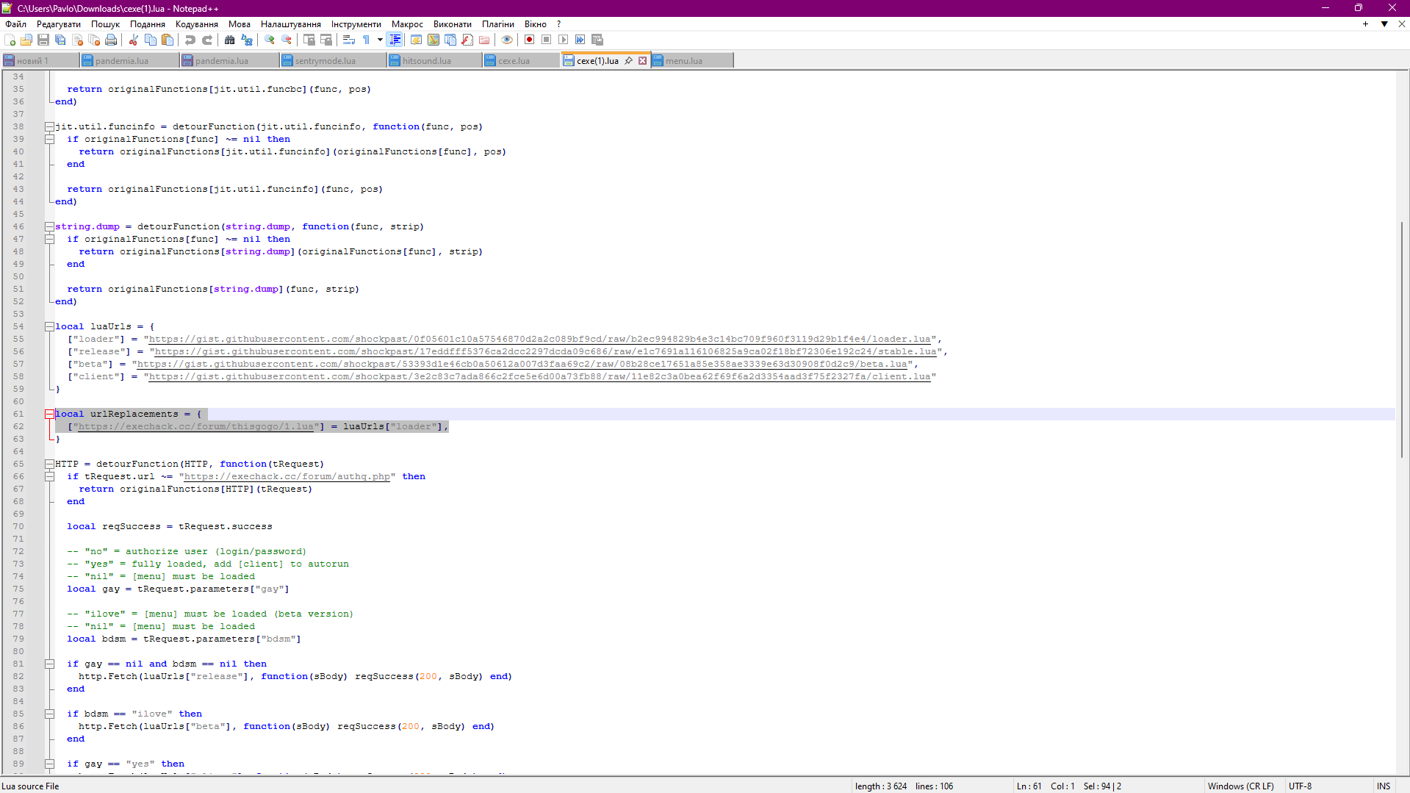Click the client.lua gist URL link
1410x793 pixels.
pyautogui.click(x=539, y=376)
